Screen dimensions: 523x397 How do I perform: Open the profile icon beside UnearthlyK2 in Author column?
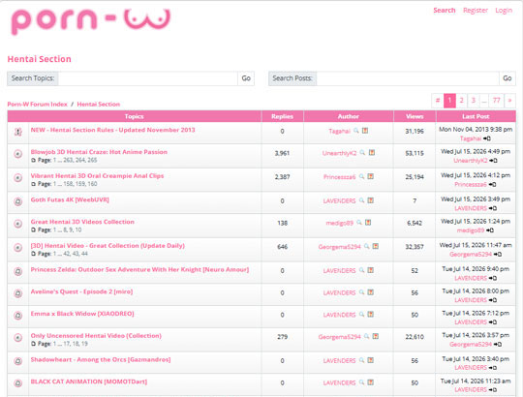pos(372,153)
